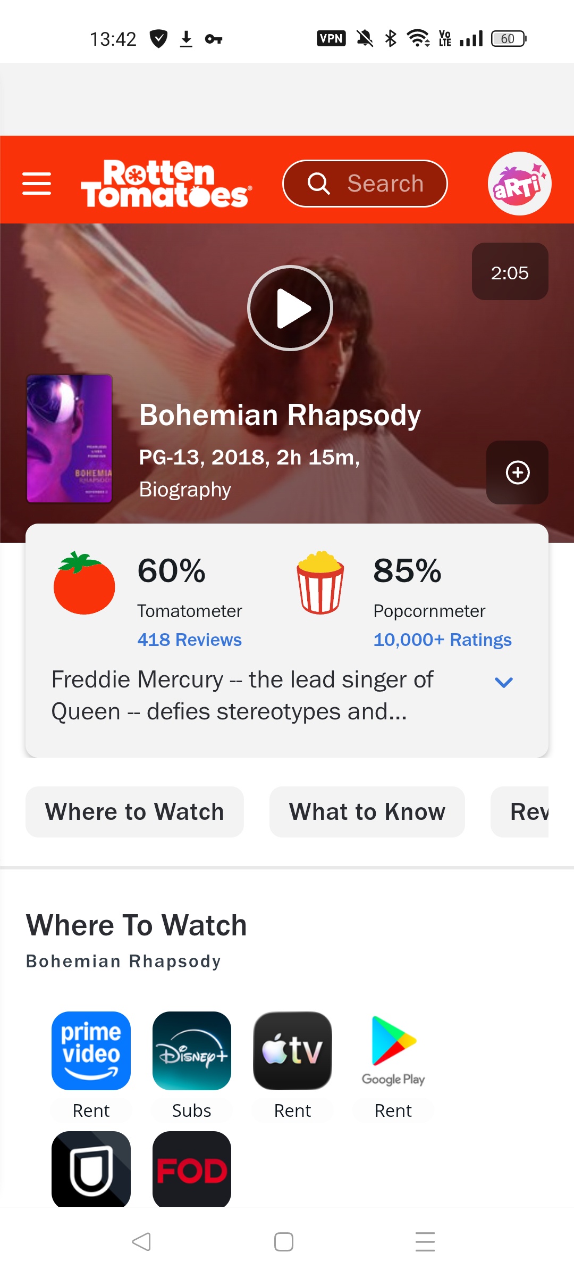Expand the movie synopsis chevron
The height and width of the screenshot is (1277, 574).
click(x=503, y=682)
